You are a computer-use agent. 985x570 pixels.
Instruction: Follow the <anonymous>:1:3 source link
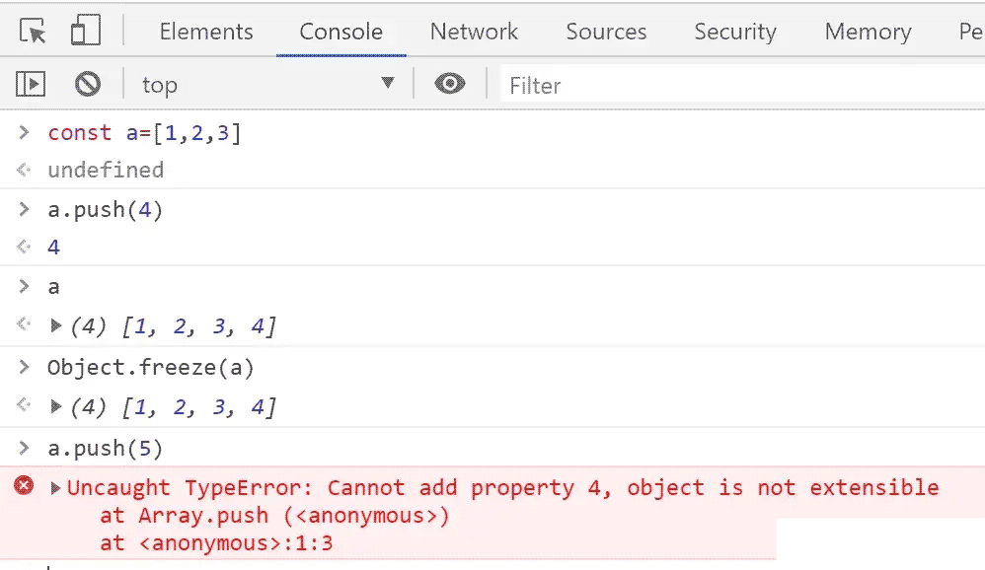pos(236,543)
